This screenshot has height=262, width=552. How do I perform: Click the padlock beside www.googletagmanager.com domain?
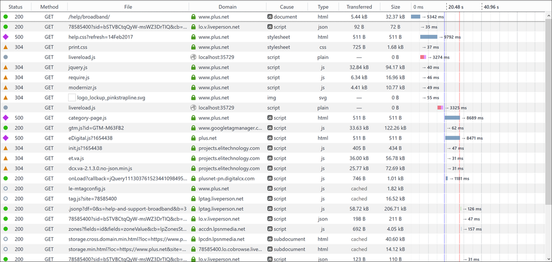coord(193,128)
